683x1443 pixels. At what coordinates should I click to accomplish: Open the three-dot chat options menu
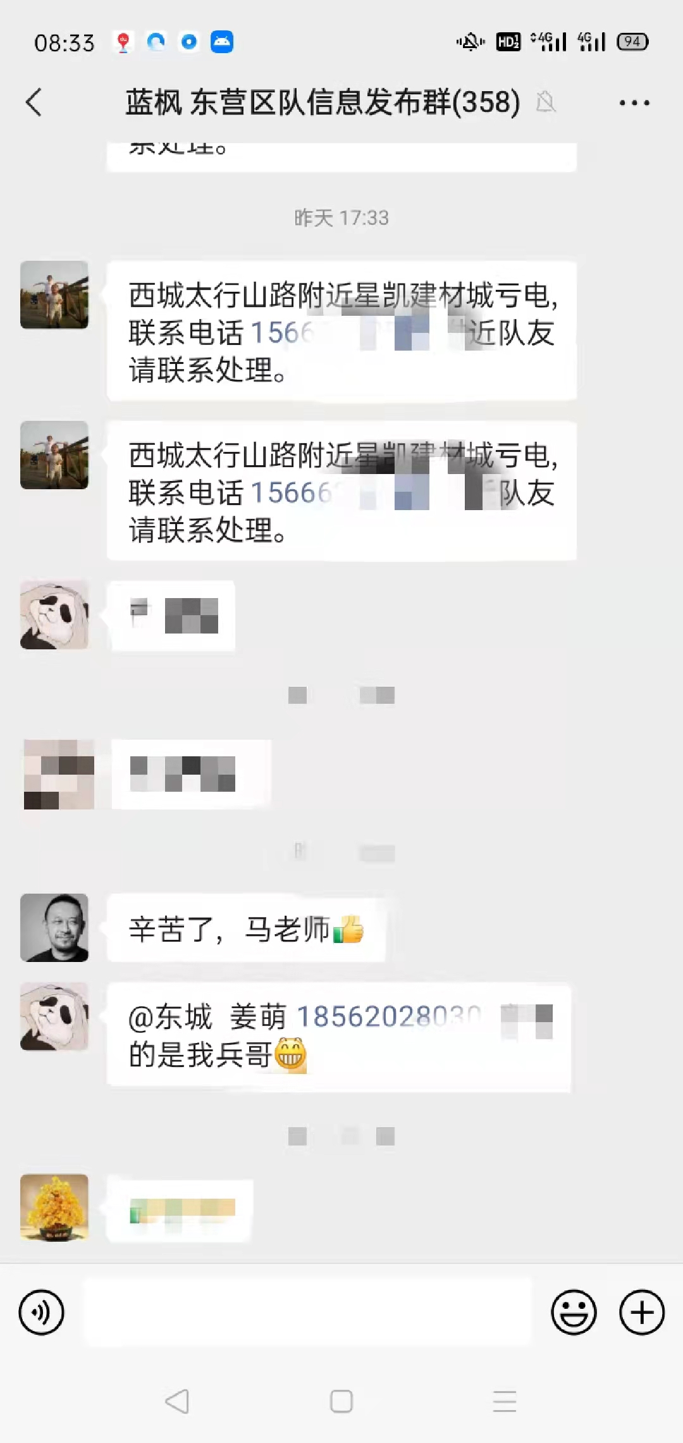click(634, 103)
